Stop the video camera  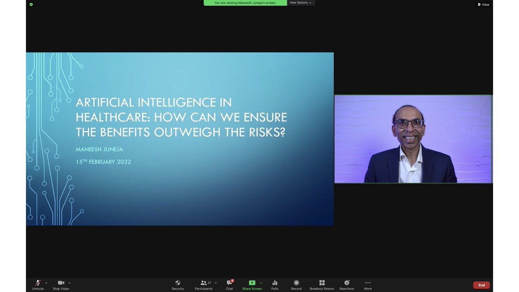[61, 285]
